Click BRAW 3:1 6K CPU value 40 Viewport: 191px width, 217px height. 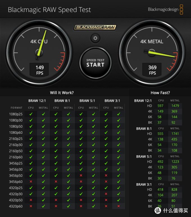[160, 201]
